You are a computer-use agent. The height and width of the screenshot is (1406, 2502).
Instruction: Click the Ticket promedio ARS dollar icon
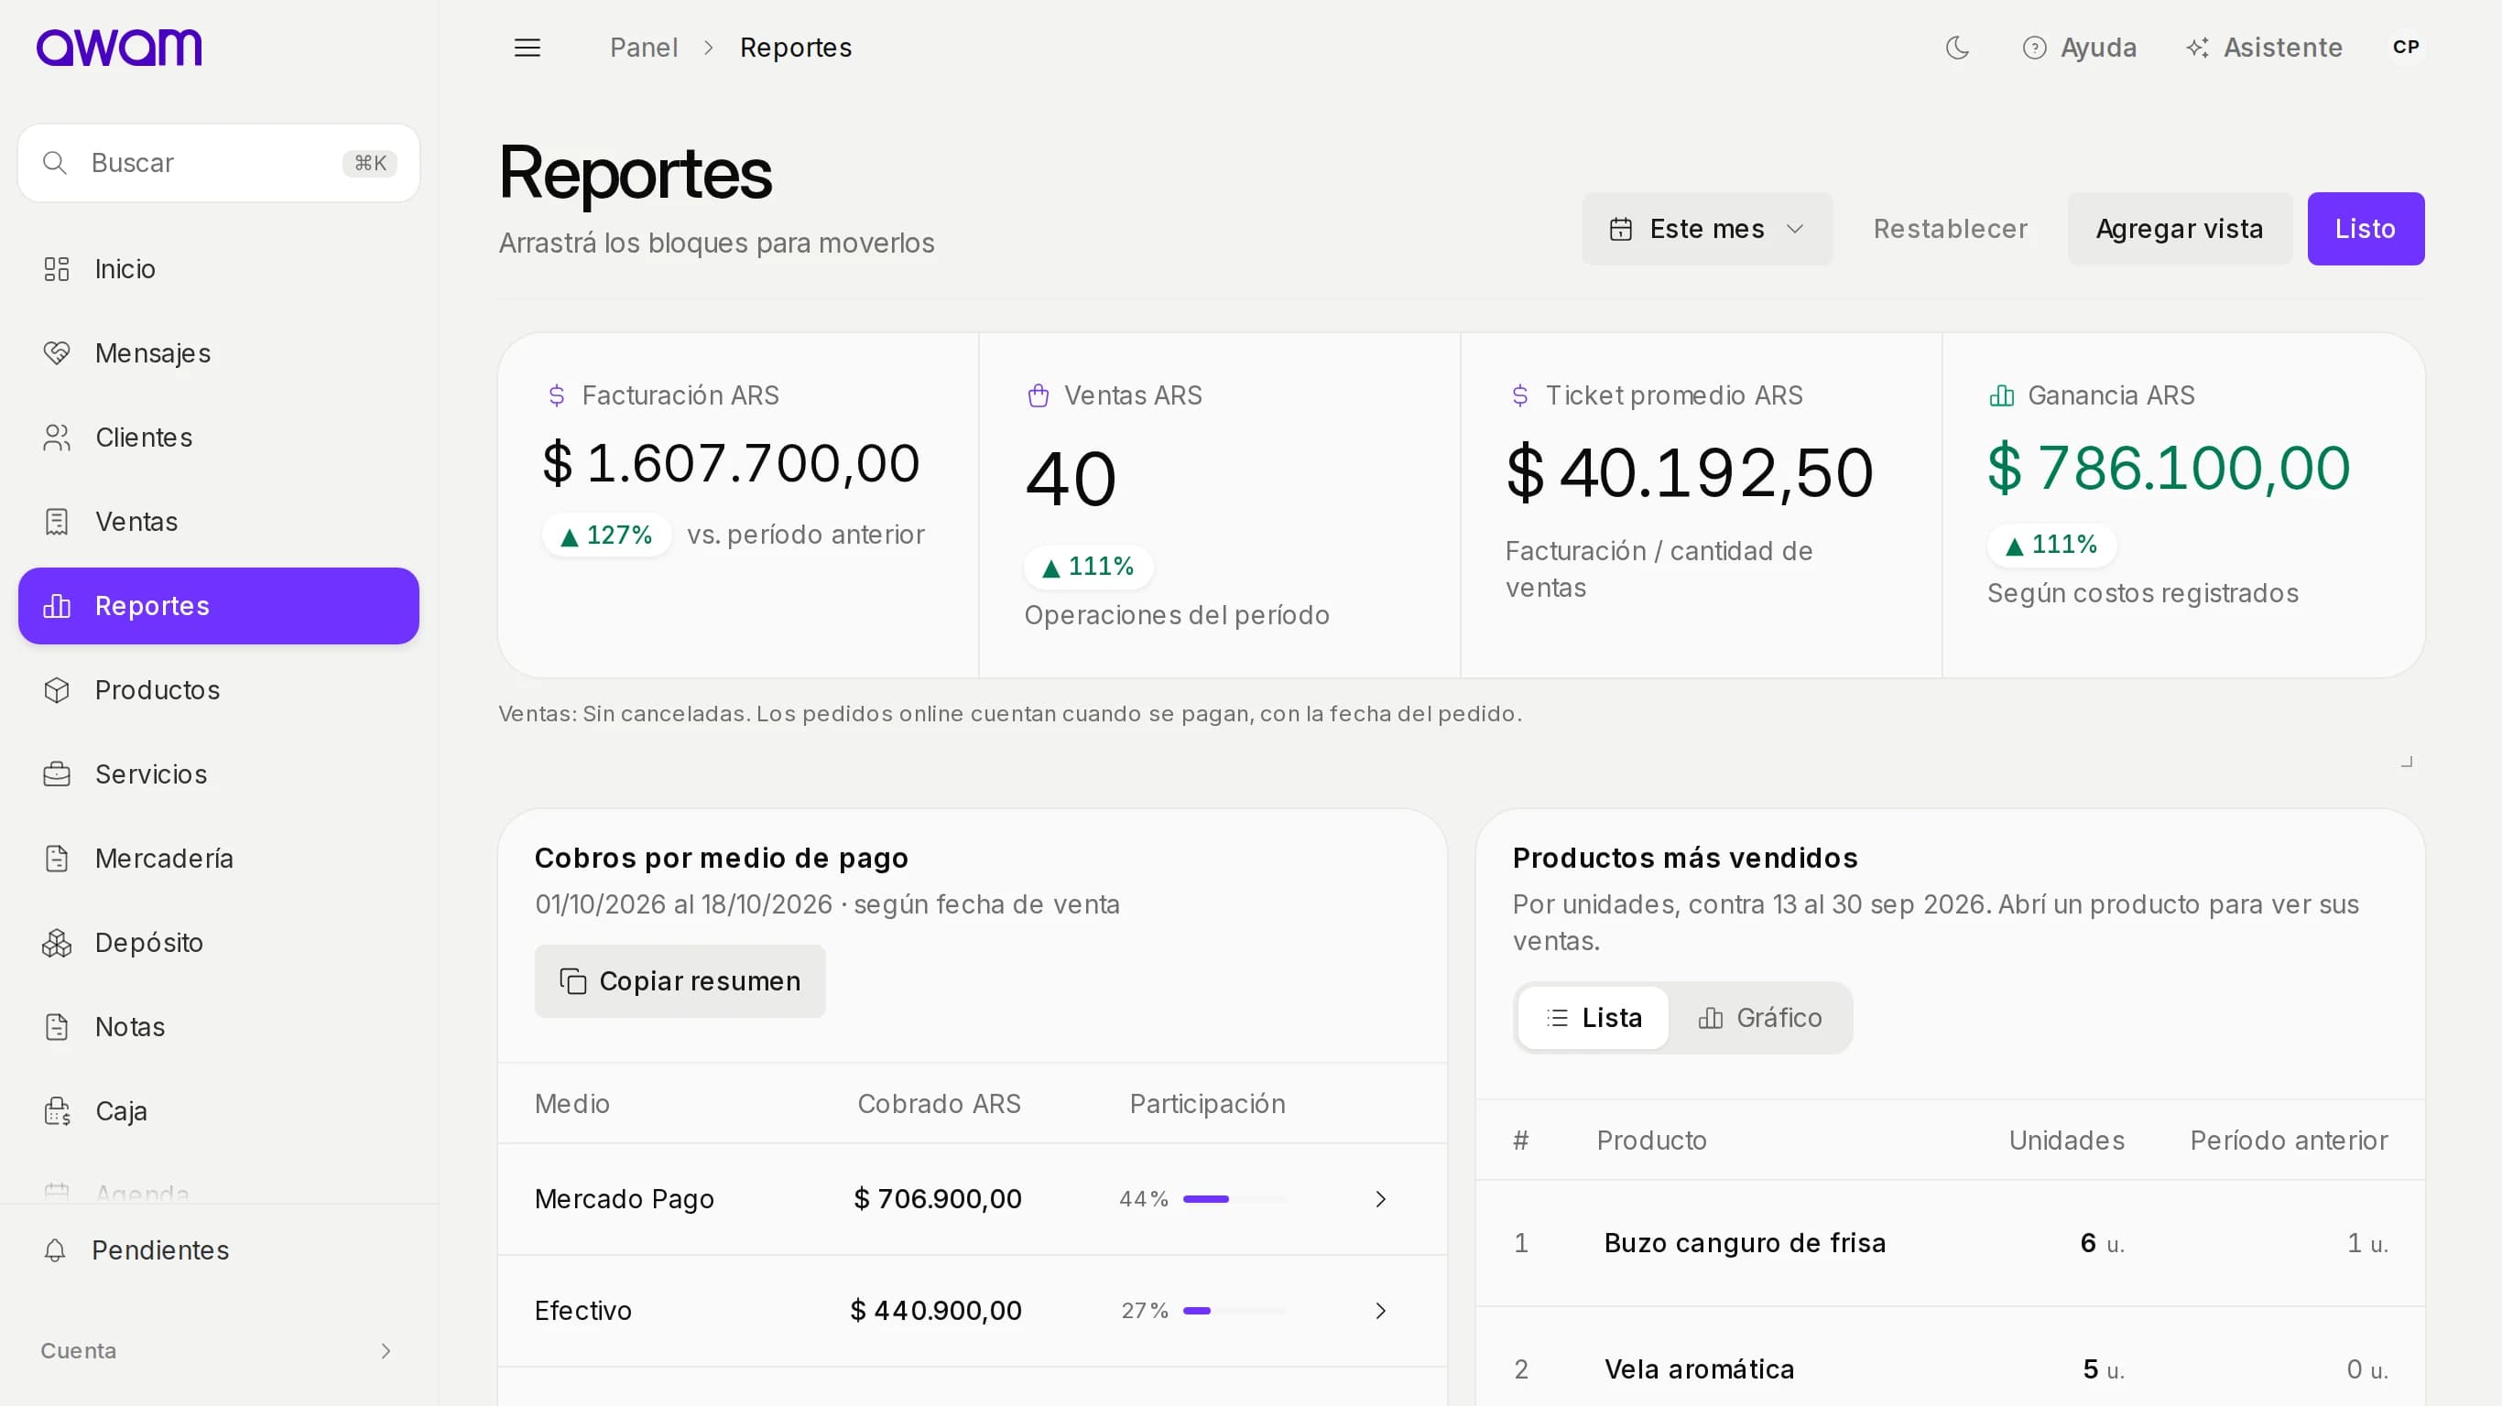click(1520, 395)
